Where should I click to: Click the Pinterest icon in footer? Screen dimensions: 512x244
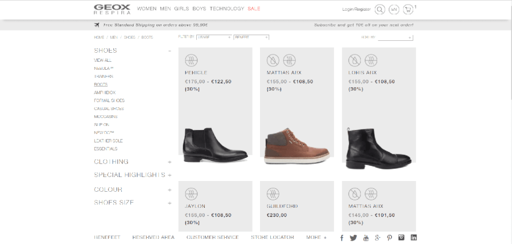(389, 237)
